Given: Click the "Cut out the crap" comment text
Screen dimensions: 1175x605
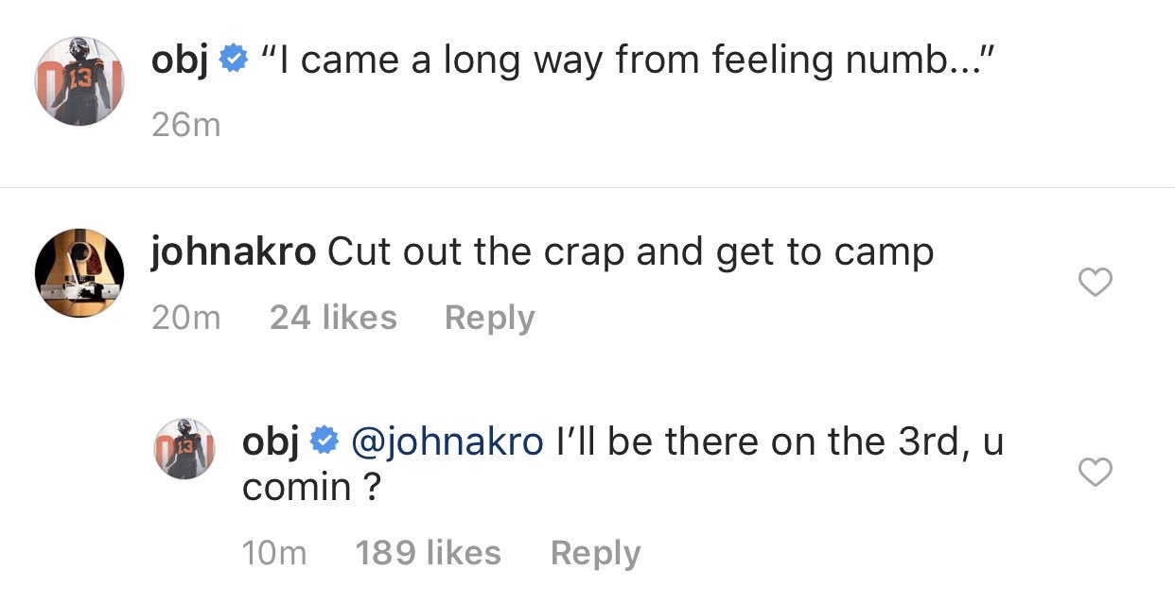Looking at the screenshot, I should 630,252.
